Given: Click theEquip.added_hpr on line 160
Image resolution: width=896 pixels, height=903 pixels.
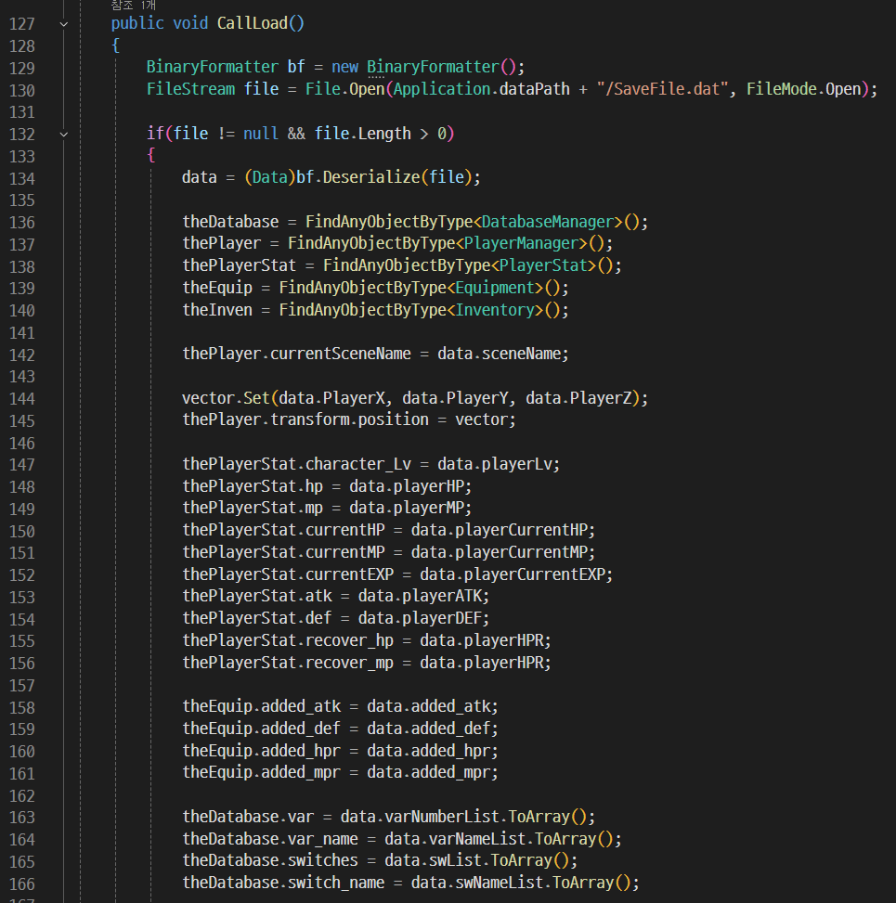Looking at the screenshot, I should [x=262, y=751].
